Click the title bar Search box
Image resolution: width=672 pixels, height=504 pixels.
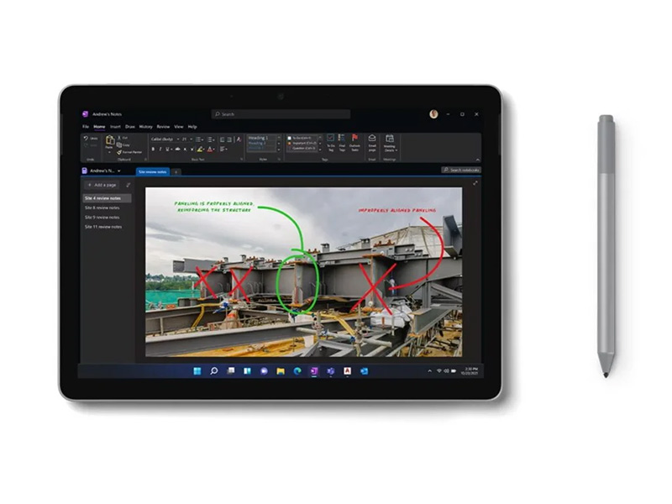(281, 114)
